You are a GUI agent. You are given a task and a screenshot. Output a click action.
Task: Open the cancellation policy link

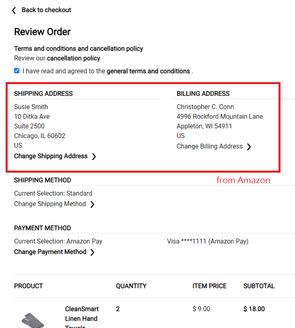(x=74, y=58)
